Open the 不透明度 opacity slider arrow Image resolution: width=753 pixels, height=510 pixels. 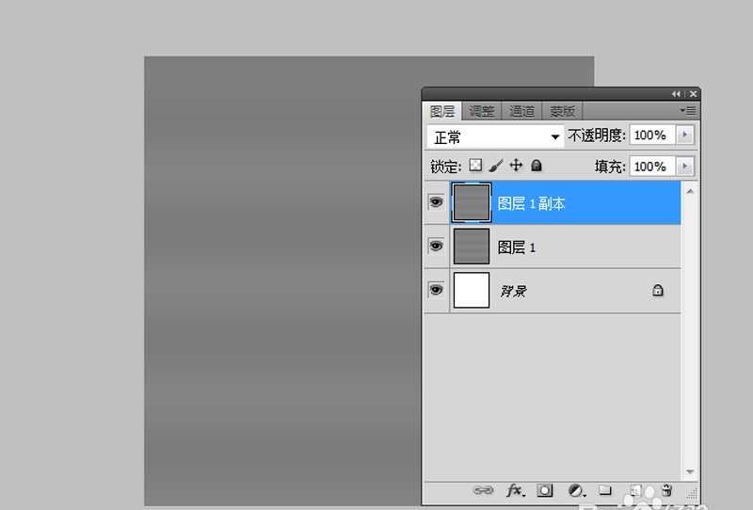[x=685, y=135]
